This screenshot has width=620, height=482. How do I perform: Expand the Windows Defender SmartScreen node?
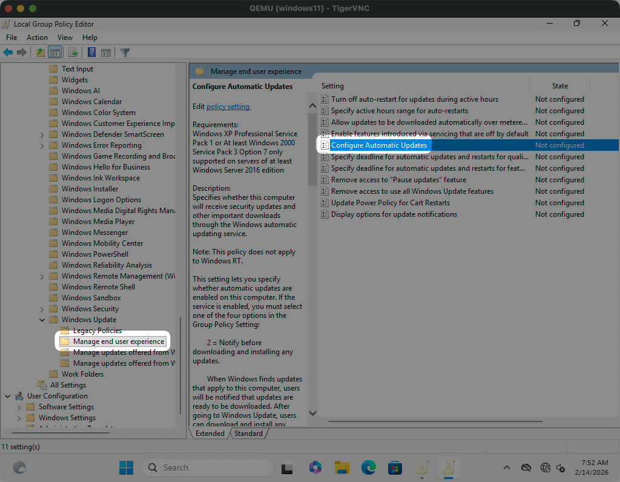pyautogui.click(x=42, y=134)
